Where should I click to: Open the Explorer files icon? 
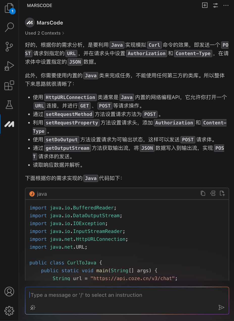coord(9,8)
